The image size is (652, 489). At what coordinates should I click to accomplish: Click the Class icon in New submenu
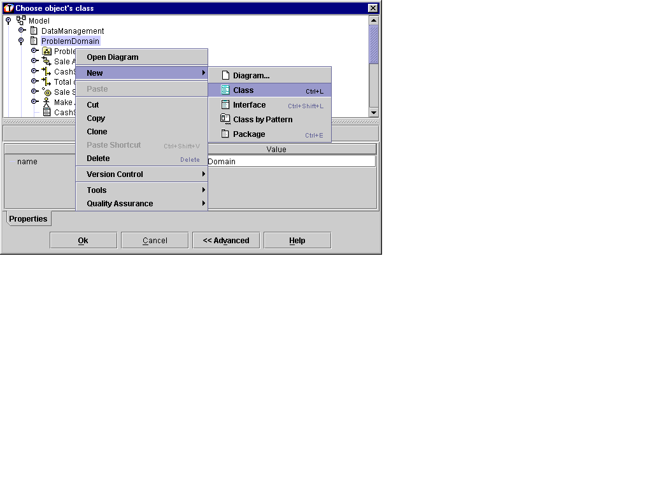[x=225, y=90]
